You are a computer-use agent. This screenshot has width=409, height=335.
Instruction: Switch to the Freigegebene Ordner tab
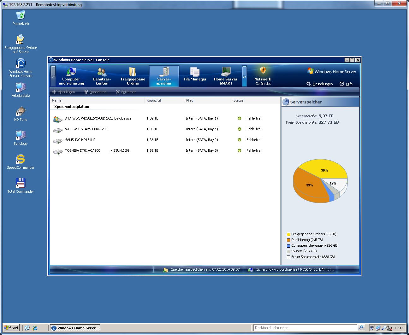coord(133,76)
